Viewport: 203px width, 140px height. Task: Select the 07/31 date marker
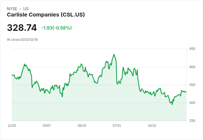117,126
